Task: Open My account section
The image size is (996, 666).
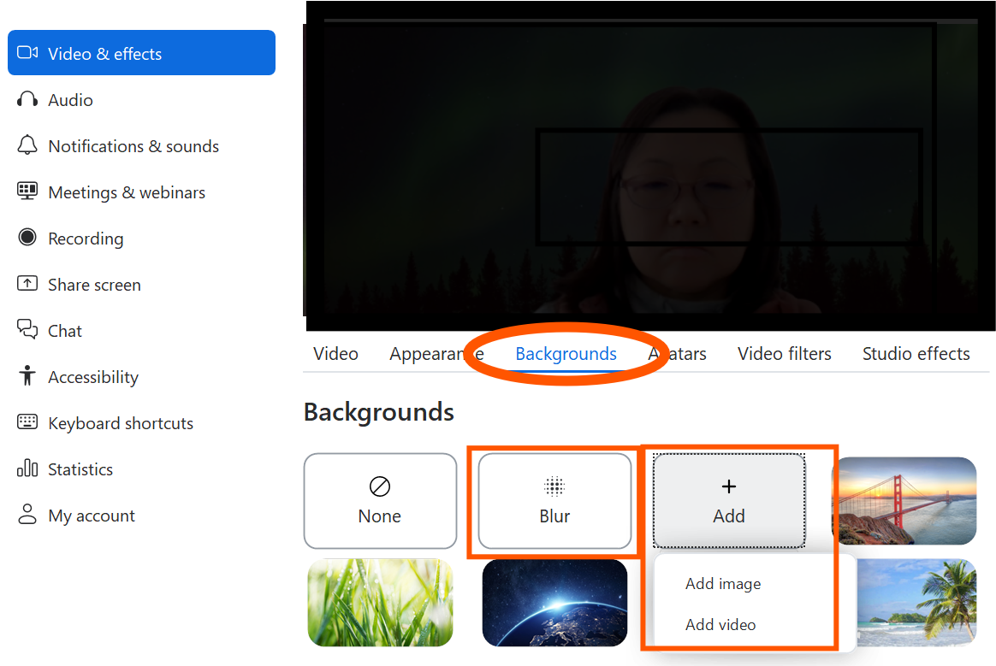Action: click(142, 516)
